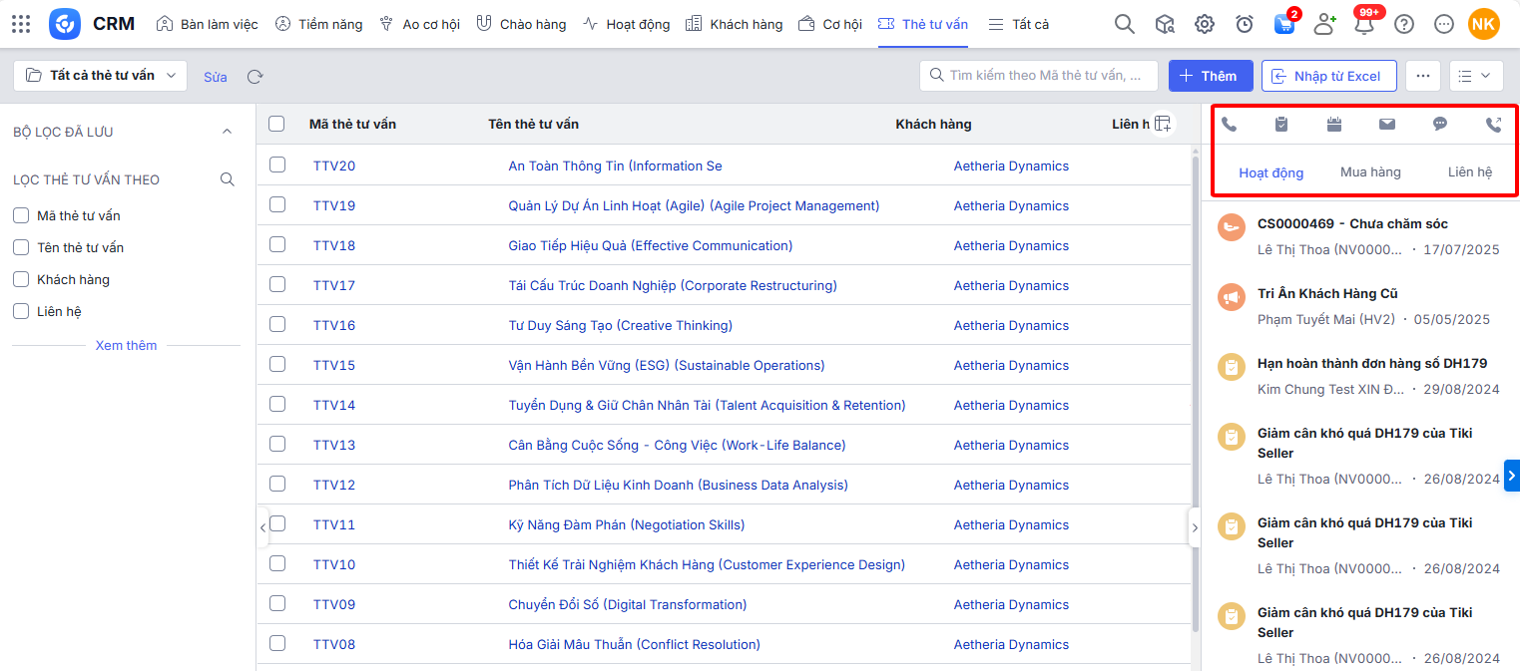Click the task clipboard icon

(x=1281, y=125)
